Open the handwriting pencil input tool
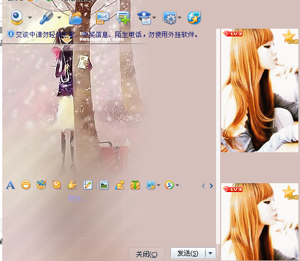Image resolution: width=300 pixels, height=261 pixels. point(88,185)
